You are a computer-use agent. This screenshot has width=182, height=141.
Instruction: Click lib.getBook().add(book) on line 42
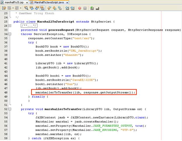click(x=57, y=68)
